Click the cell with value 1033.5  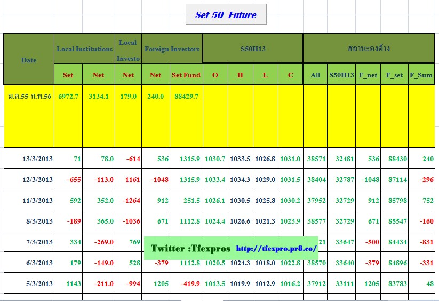click(x=240, y=159)
